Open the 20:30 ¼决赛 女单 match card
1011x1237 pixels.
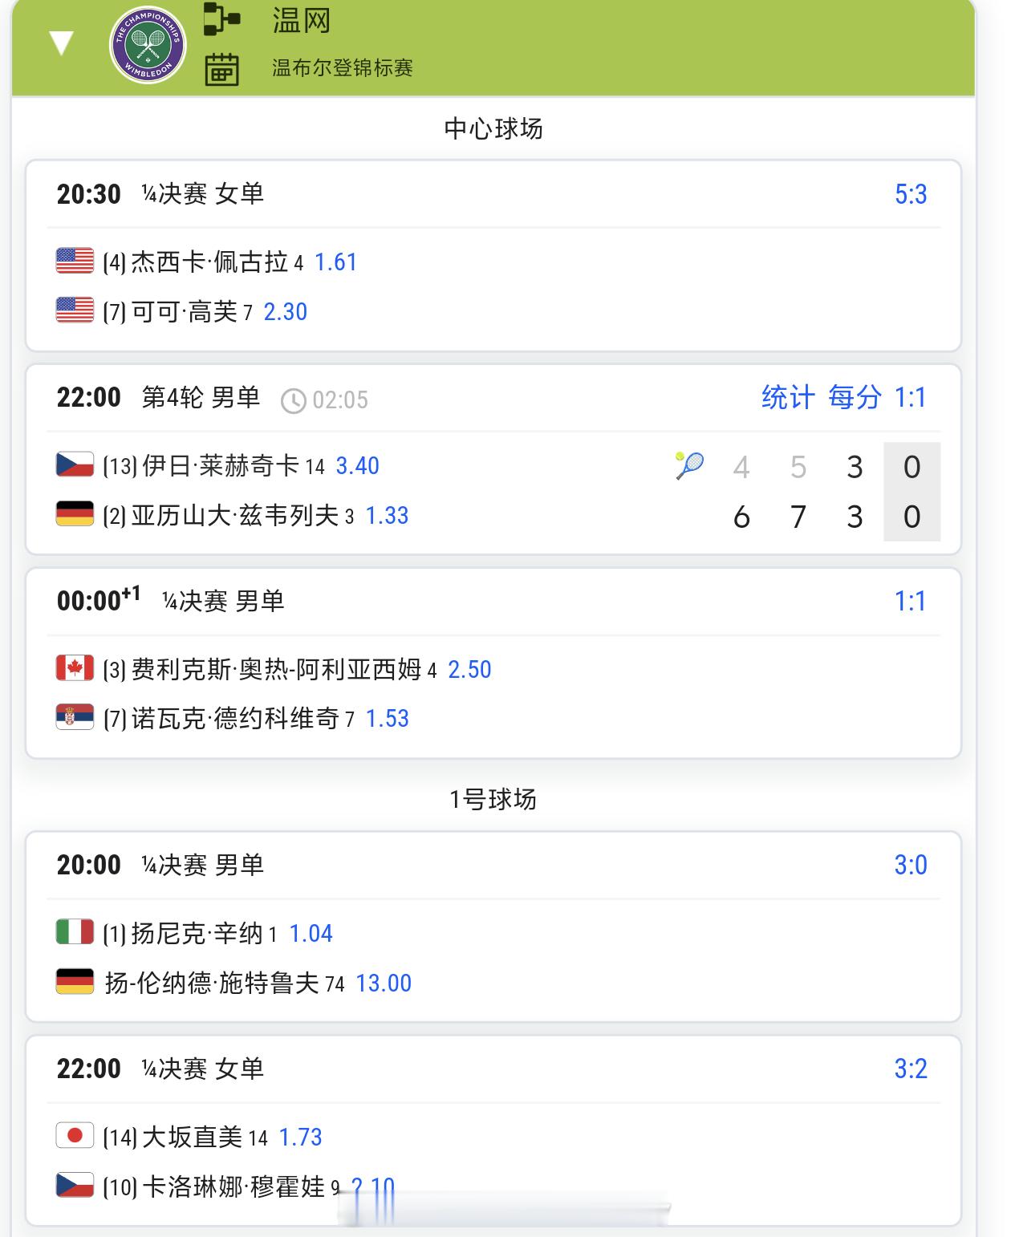(x=493, y=255)
